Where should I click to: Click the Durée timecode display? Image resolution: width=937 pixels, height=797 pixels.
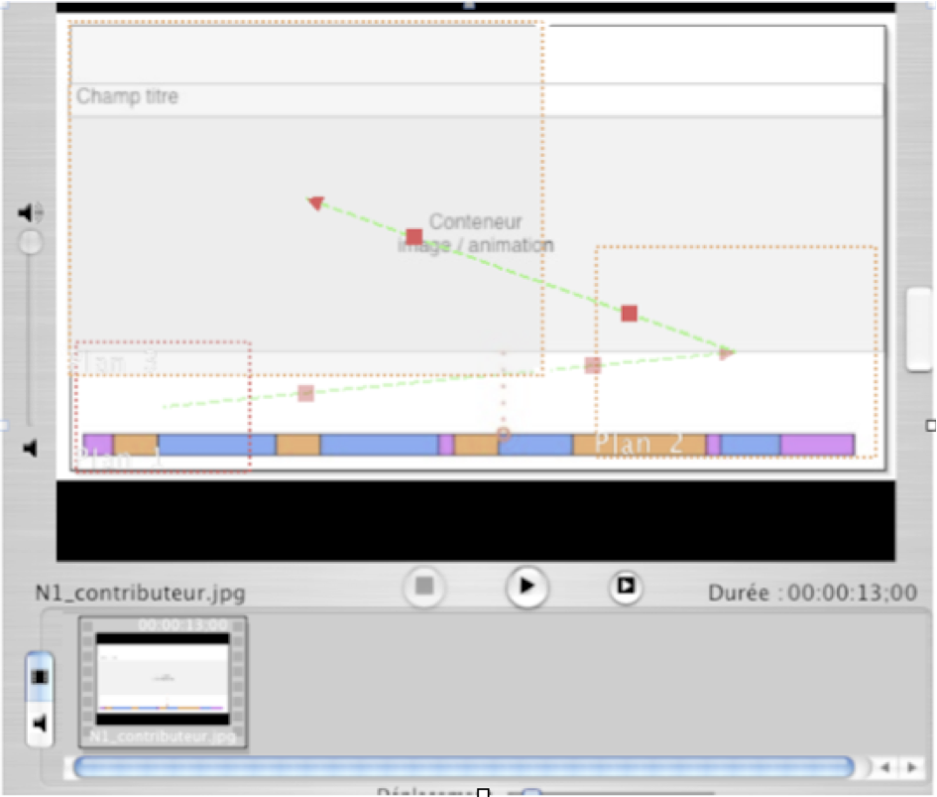point(813,593)
